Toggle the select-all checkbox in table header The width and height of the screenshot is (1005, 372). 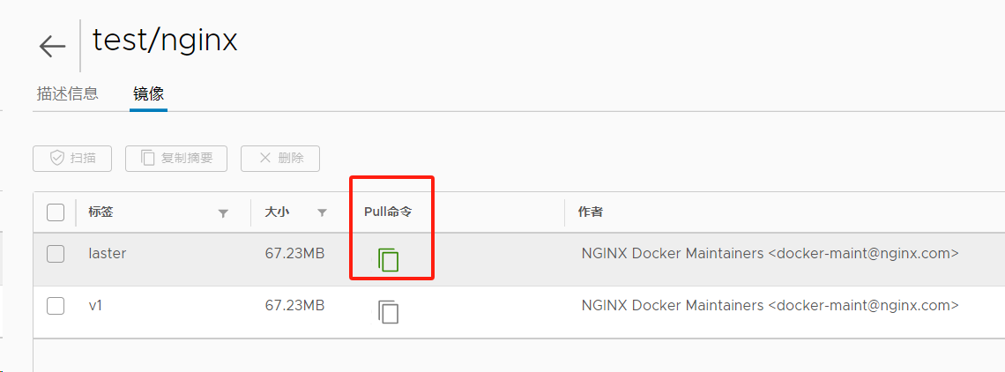click(56, 212)
